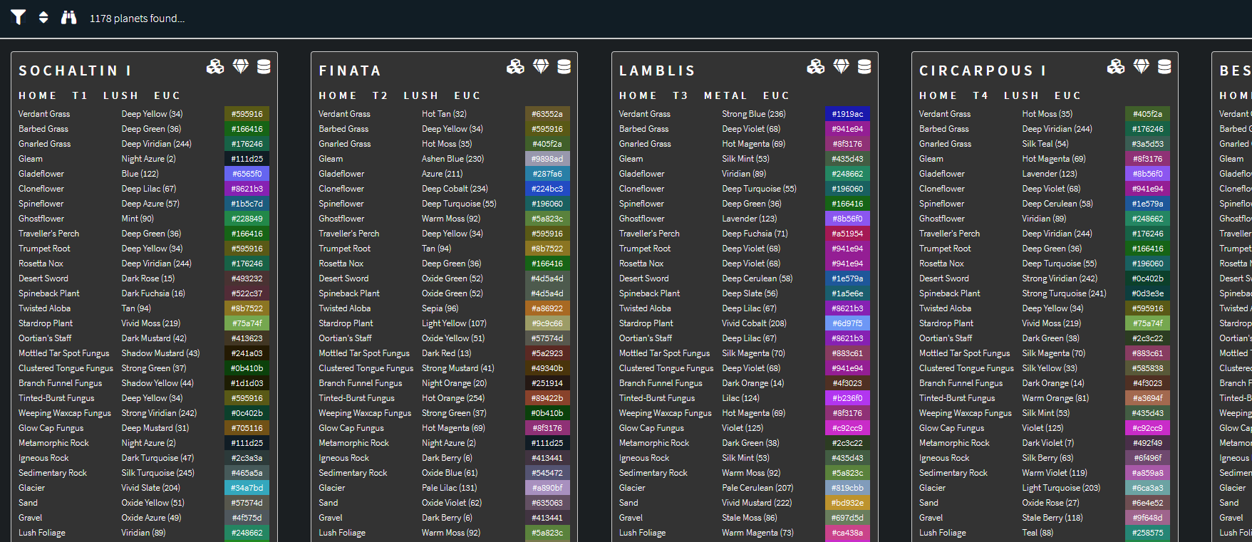
Task: Click 'Spineback Plant' label in Sochaltin I
Action: pos(49,293)
